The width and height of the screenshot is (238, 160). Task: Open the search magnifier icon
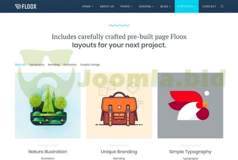[x=222, y=6]
